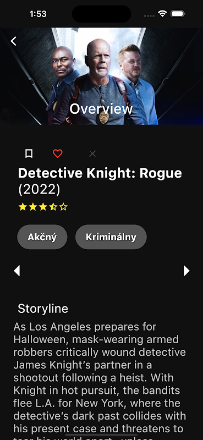This screenshot has width=203, height=440.
Task: Show next item with right triangle arrow
Action: coord(186,271)
